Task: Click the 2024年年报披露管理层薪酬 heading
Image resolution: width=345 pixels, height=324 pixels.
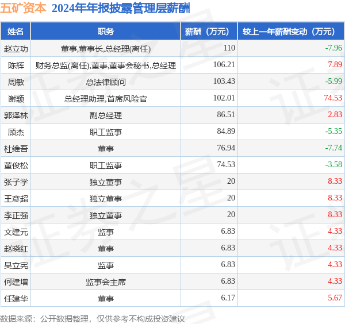Action: (x=121, y=9)
